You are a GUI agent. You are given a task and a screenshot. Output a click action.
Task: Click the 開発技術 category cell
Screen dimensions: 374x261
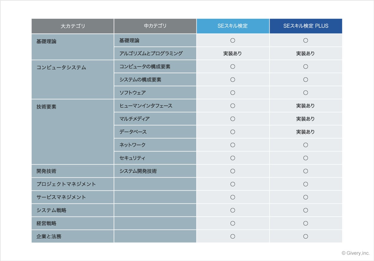[x=73, y=171]
